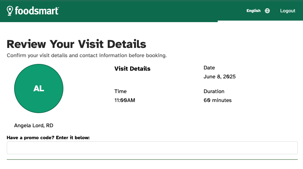303x169 pixels.
Task: Focus the promo code input field
Action: pos(152,148)
